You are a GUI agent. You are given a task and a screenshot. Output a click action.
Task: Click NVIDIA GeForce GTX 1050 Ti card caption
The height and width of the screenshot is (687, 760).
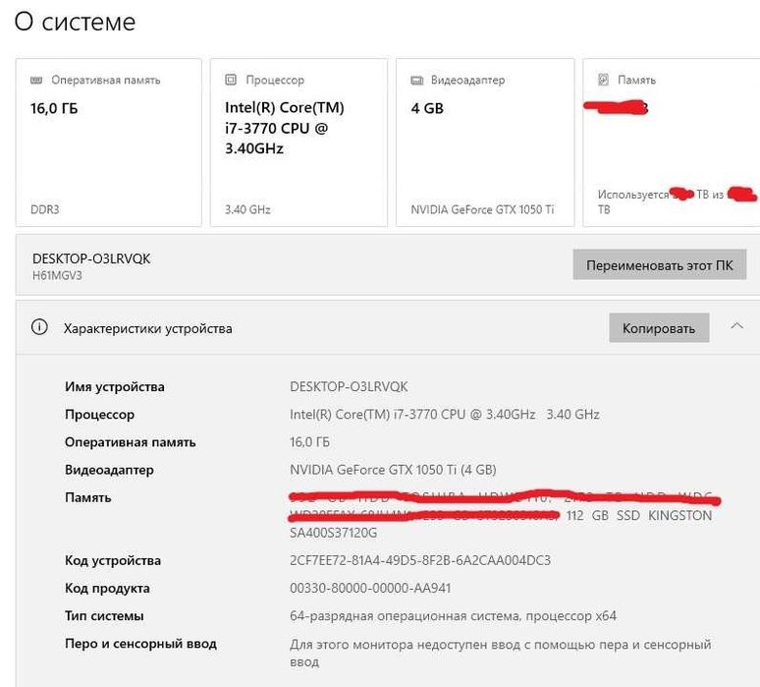(482, 209)
